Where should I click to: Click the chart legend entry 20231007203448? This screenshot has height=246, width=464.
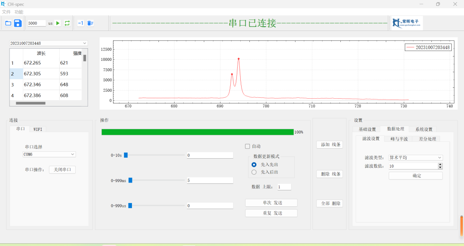(428, 47)
